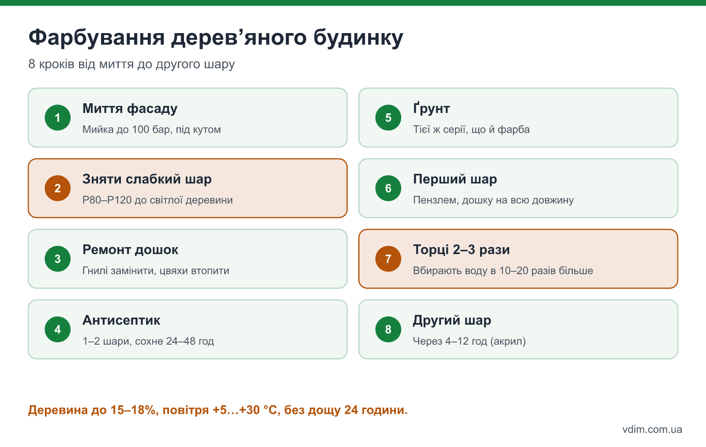Click the text "Через 4–12 год (акрил)"
The width and height of the screenshot is (706, 447).
(x=469, y=342)
